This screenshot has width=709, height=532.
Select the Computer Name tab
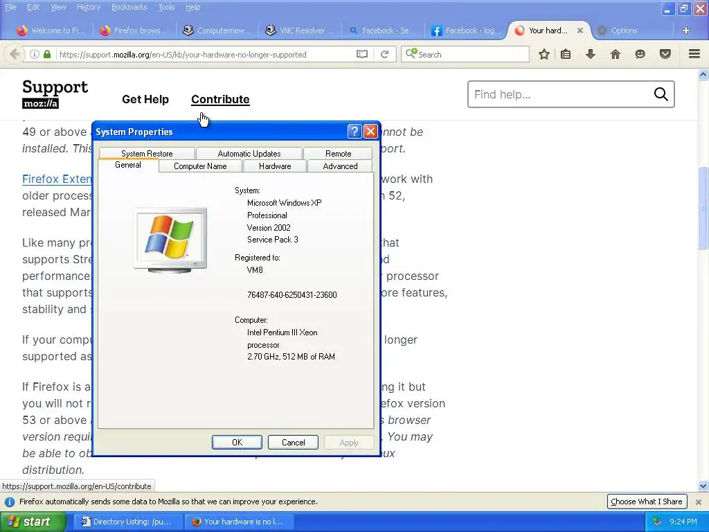click(x=200, y=166)
